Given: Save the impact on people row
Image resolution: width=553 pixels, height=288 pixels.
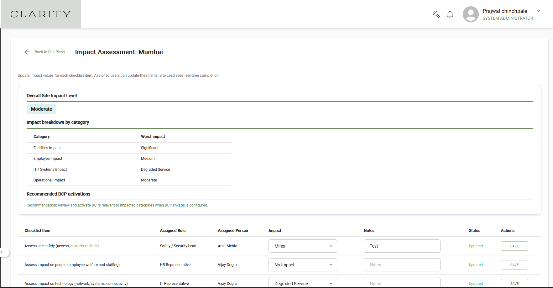Looking at the screenshot, I should (514, 265).
